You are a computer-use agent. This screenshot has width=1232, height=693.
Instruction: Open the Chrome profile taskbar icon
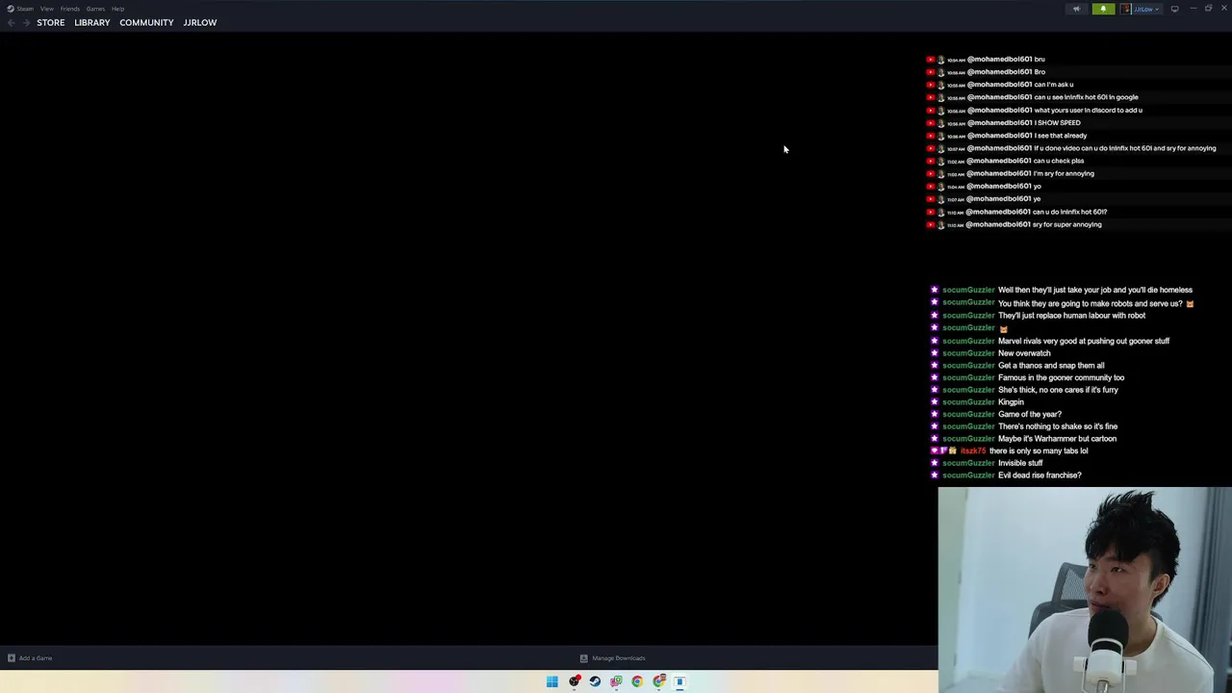(x=659, y=681)
